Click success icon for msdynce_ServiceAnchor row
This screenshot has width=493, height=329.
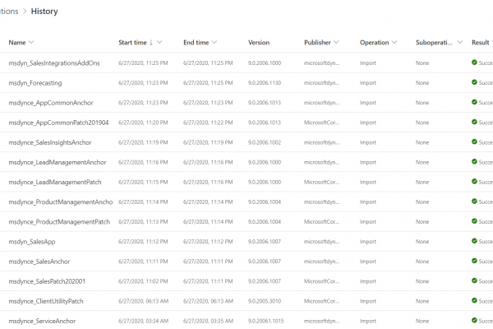474,320
